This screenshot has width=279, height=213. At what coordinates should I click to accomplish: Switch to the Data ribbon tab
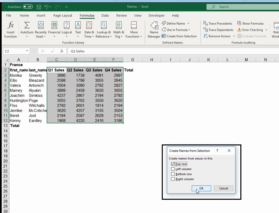click(x=105, y=15)
